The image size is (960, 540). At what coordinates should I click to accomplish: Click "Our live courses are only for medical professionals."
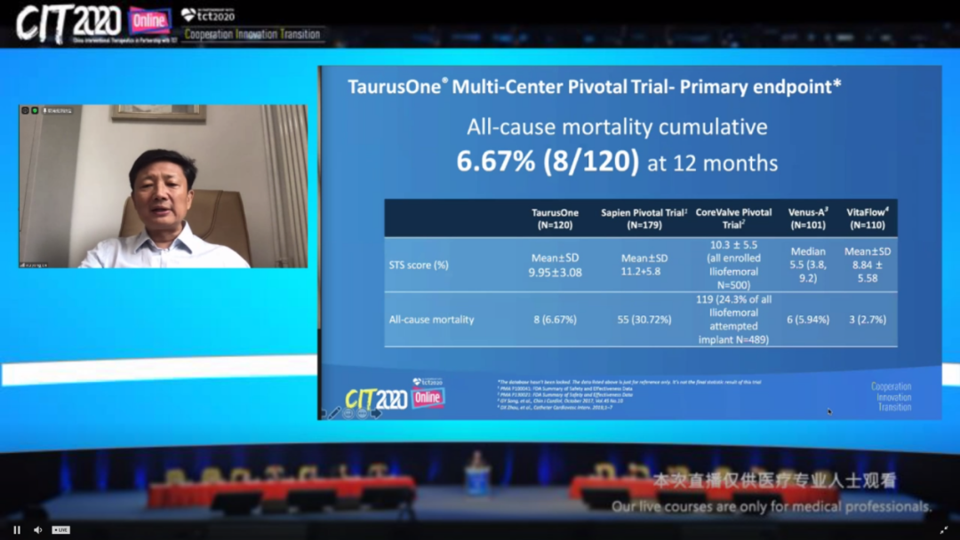coord(772,506)
